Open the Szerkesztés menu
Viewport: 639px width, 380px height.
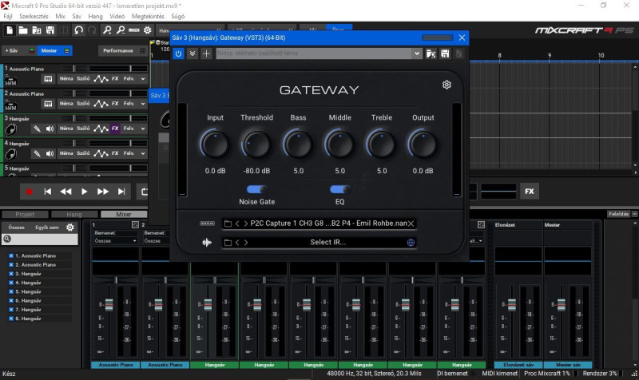pos(34,16)
